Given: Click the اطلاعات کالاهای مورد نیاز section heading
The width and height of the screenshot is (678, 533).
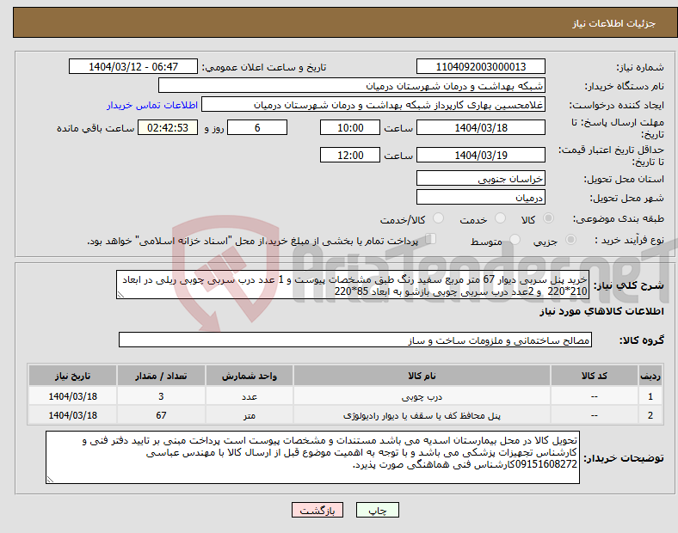Looking at the screenshot, I should pyautogui.click(x=601, y=311).
